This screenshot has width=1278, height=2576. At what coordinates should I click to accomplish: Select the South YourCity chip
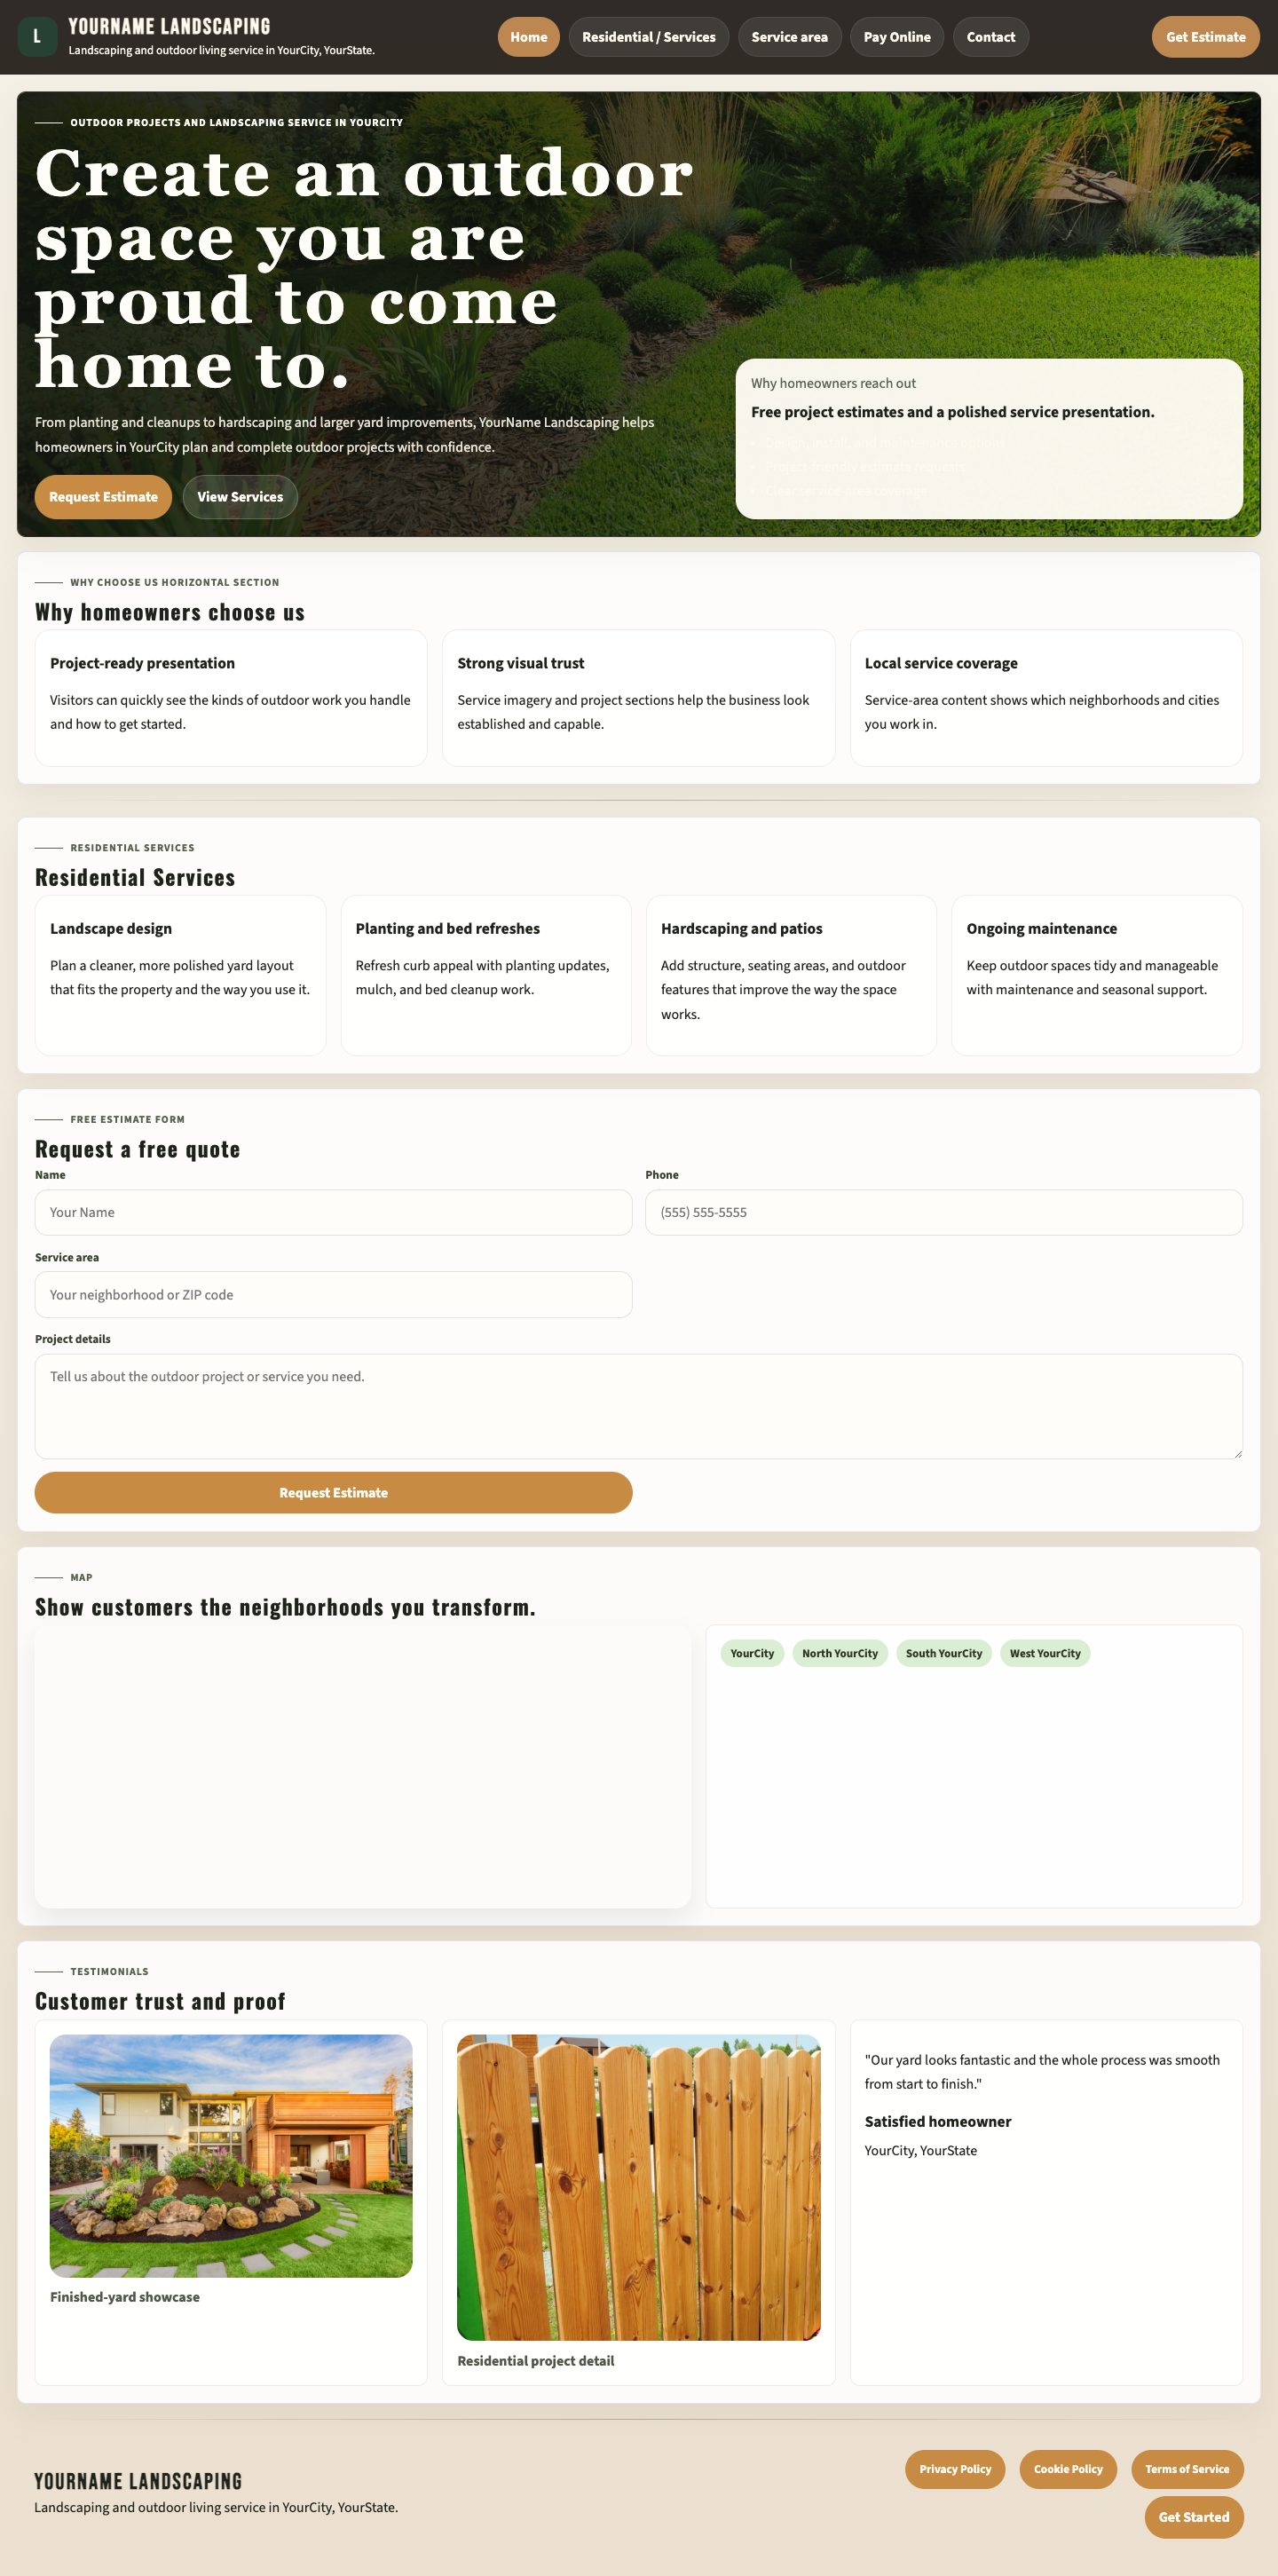pyautogui.click(x=944, y=1653)
